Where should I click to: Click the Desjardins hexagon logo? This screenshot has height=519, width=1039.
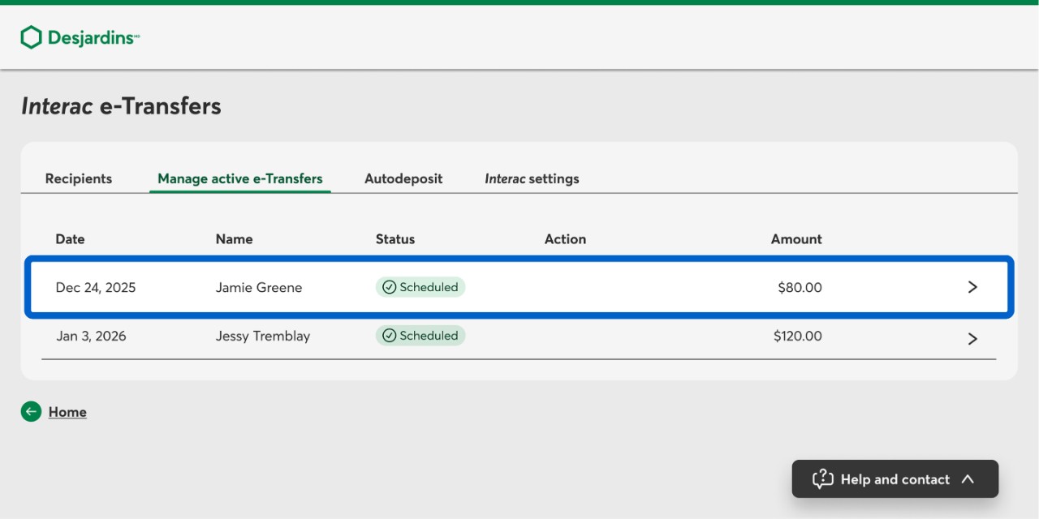[x=31, y=37]
